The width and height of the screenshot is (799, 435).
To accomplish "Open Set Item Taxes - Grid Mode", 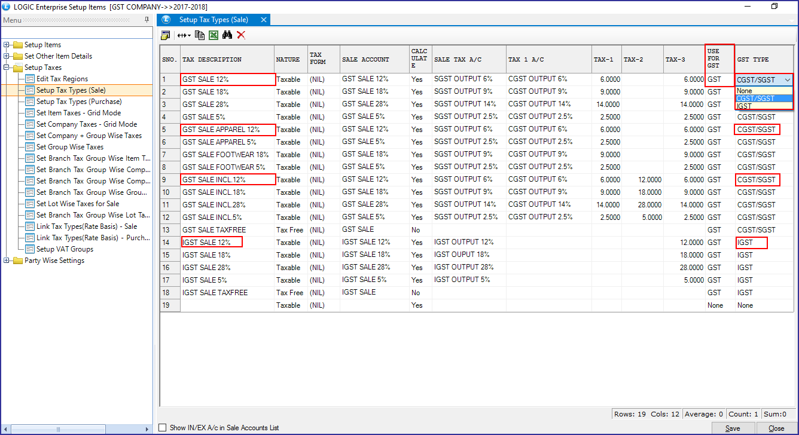I will [x=78, y=113].
